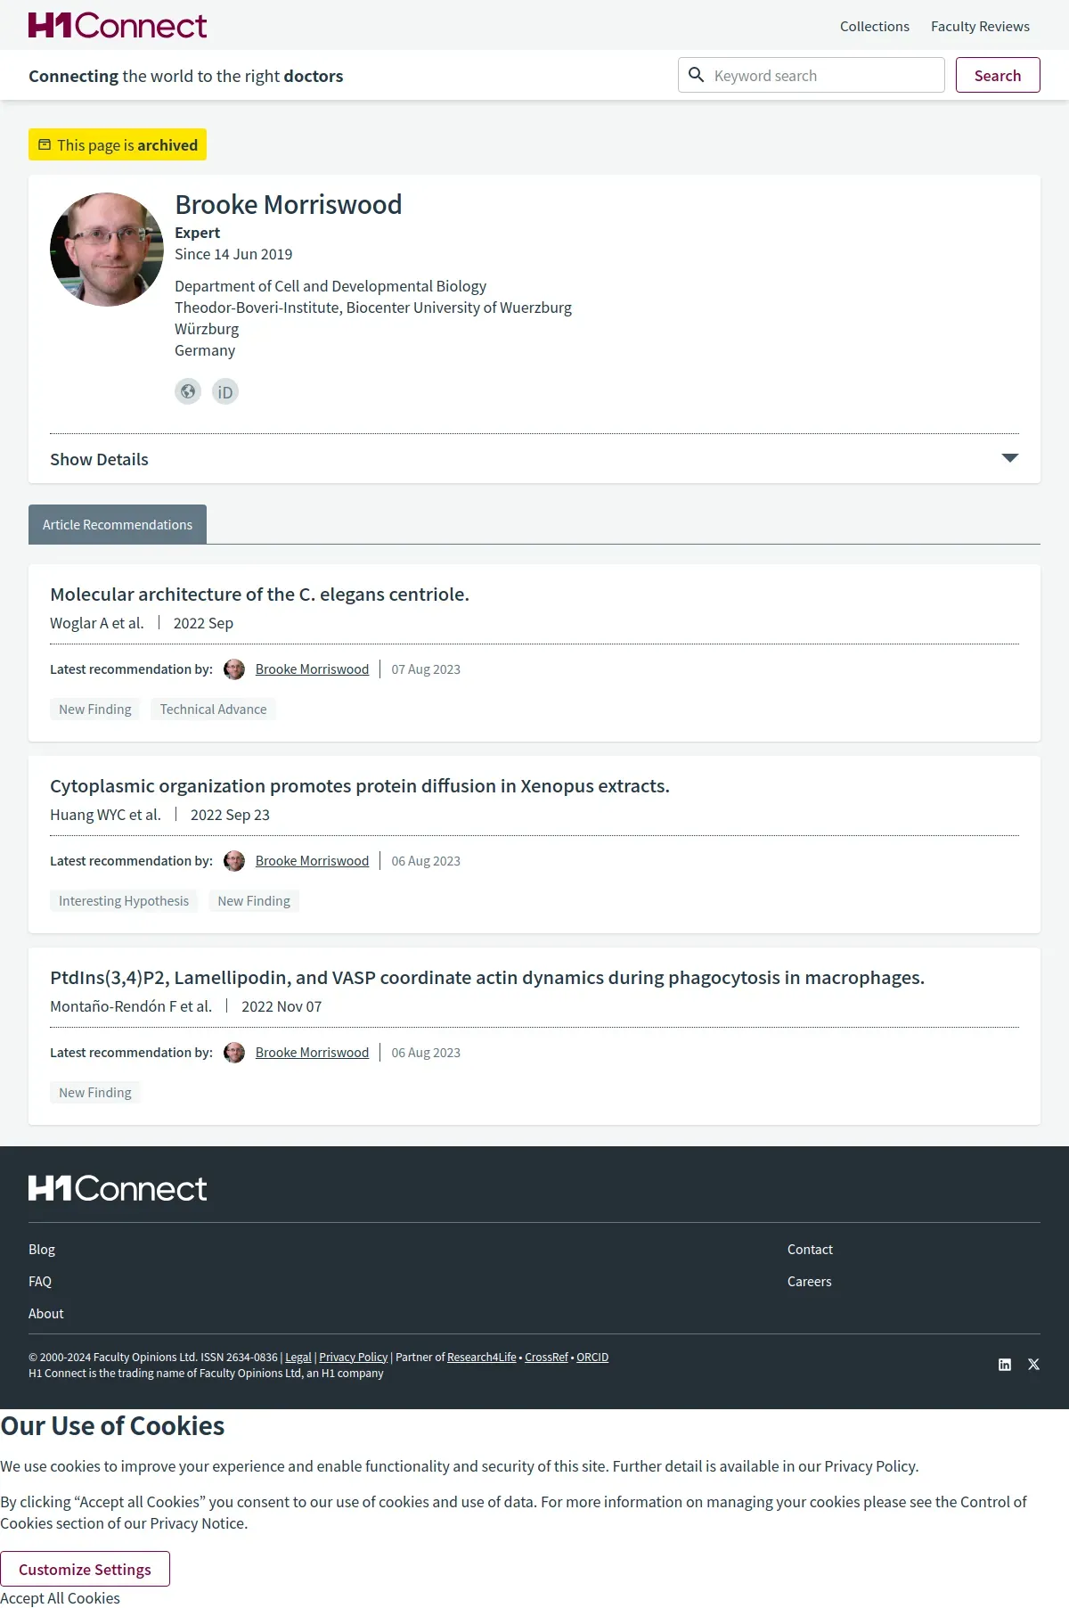
Task: Expand the Show Details arrow
Action: tap(1009, 458)
